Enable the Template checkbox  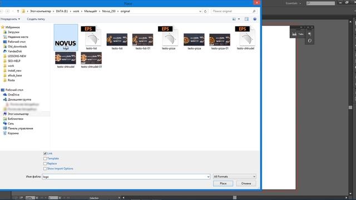tap(45, 158)
